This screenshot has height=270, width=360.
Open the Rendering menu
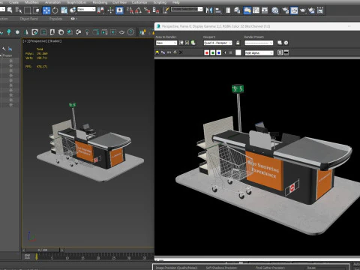click(100, 2)
